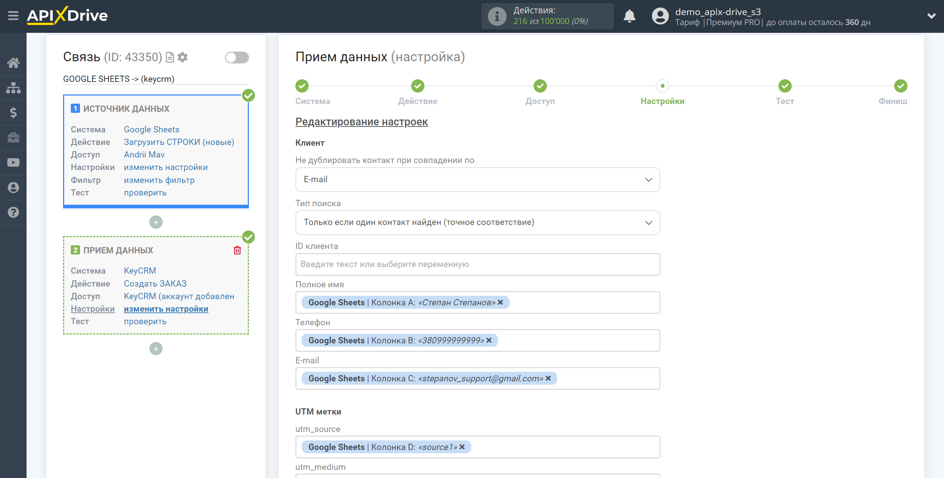Open the duplicate contact match dropdown
944x478 pixels.
coord(478,180)
